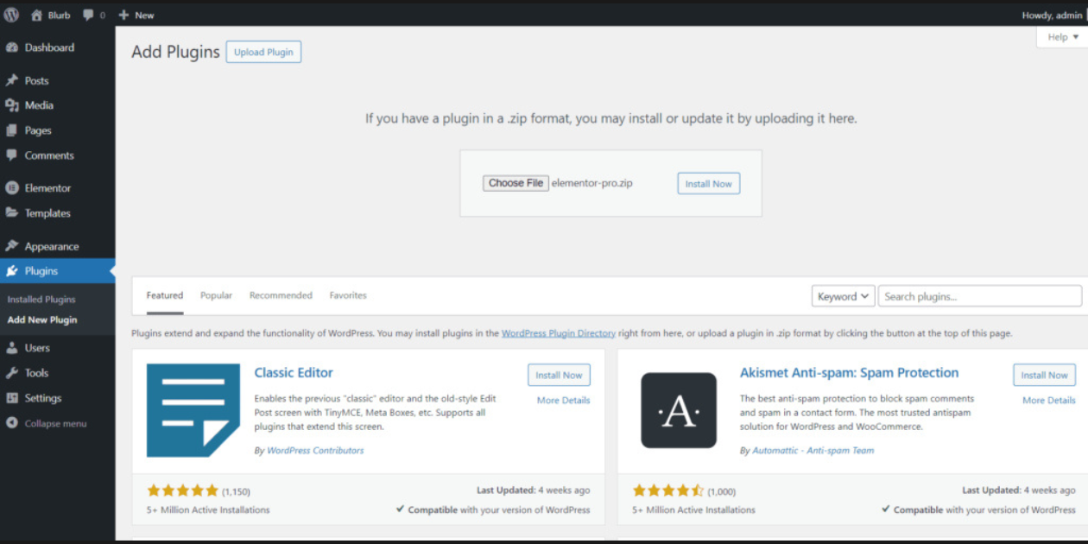Image resolution: width=1088 pixels, height=544 pixels.
Task: Install the Classic Editor plugin
Action: (560, 375)
